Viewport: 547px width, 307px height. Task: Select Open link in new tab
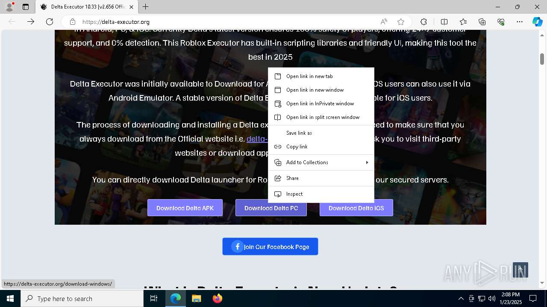click(321, 76)
